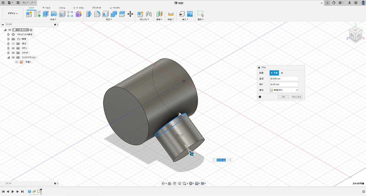Click the キャンセル button
Viewport: 366px width, 196px height.
297,97
